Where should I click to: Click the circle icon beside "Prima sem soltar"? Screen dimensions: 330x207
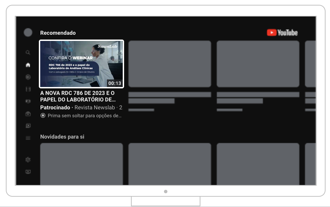[x=43, y=116]
